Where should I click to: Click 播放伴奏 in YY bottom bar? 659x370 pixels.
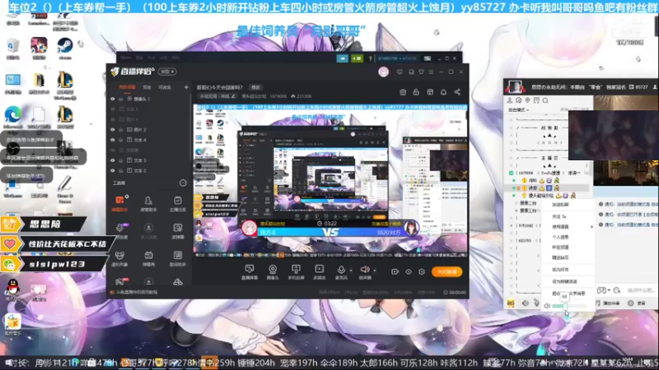tap(608, 303)
